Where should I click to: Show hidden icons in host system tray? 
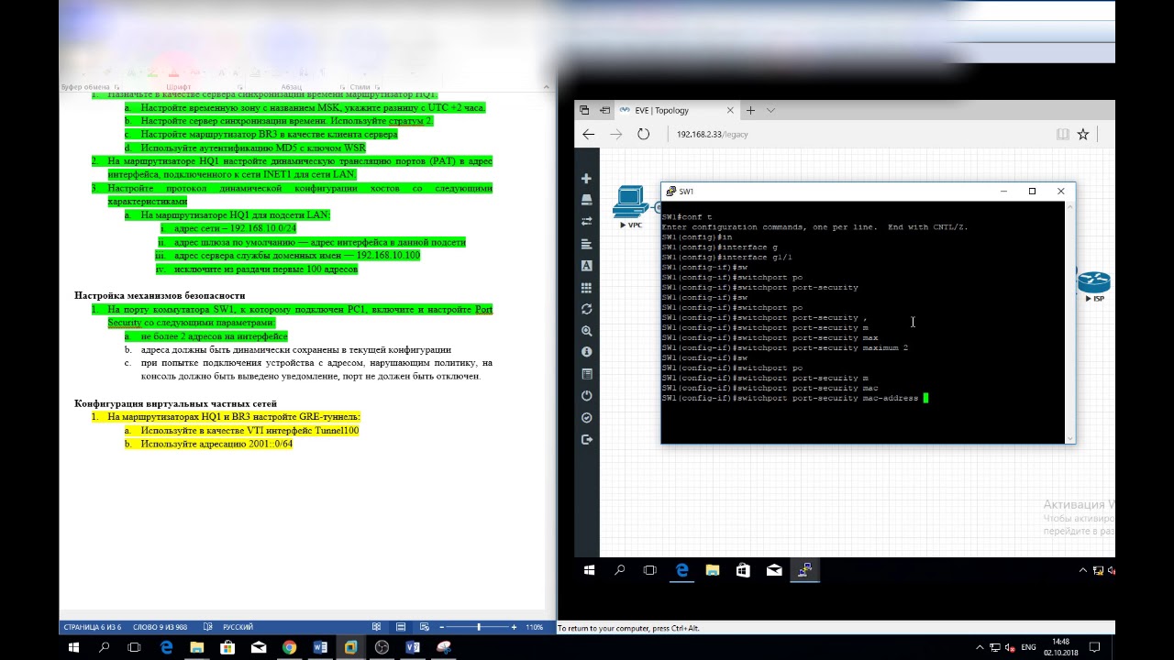pos(979,647)
